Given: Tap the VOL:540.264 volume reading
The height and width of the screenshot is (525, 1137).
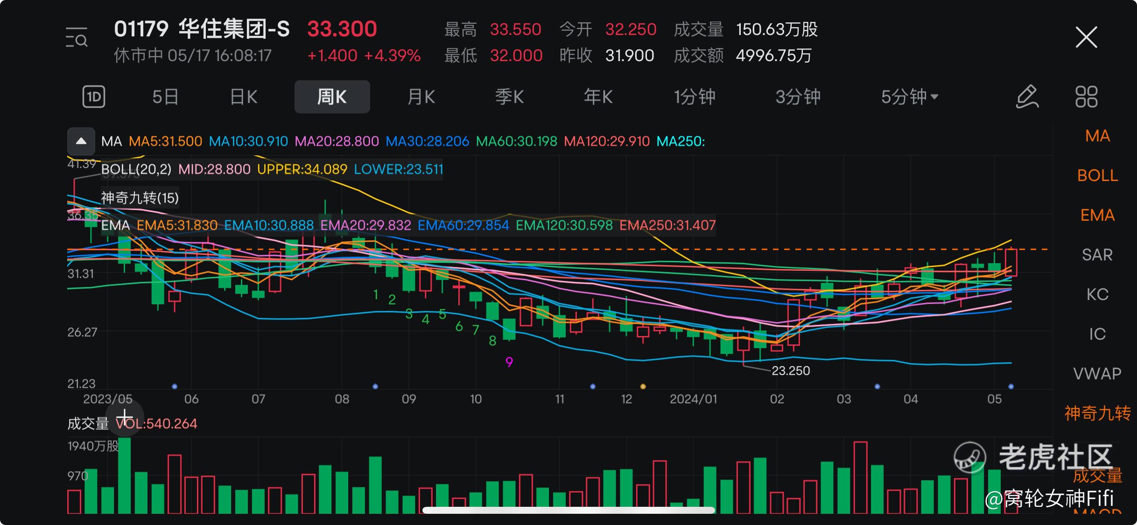Looking at the screenshot, I should 156,423.
